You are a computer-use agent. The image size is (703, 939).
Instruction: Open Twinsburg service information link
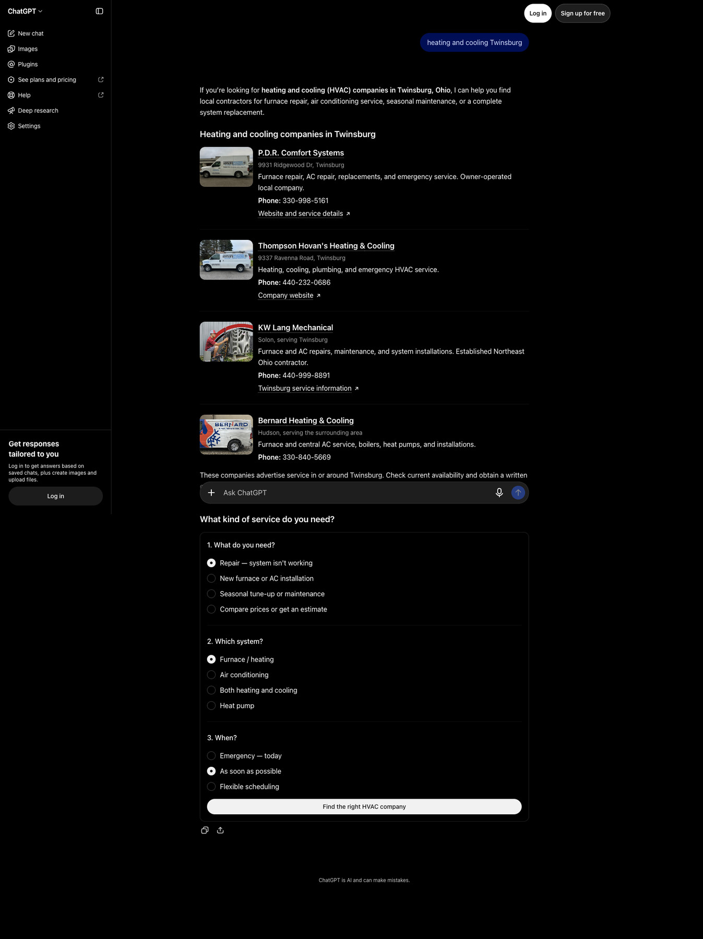308,388
